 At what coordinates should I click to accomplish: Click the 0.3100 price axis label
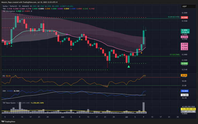(x=185, y=21)
